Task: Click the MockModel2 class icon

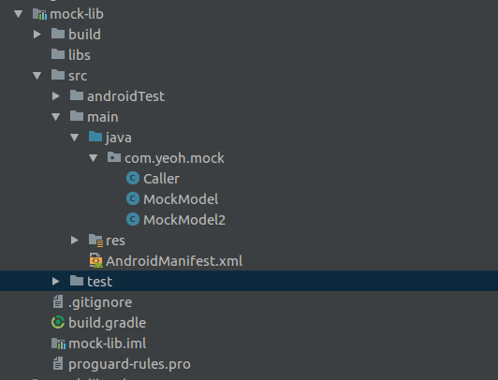Action: [133, 219]
